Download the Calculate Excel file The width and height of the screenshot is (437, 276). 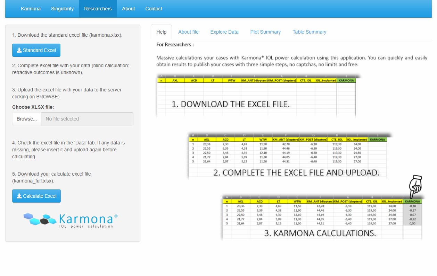click(x=36, y=196)
